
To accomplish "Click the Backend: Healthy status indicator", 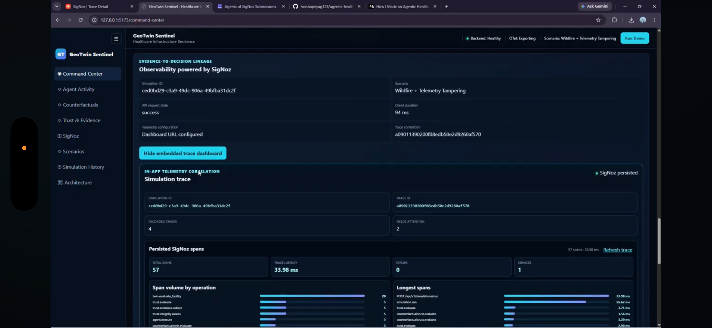I will click(483, 38).
